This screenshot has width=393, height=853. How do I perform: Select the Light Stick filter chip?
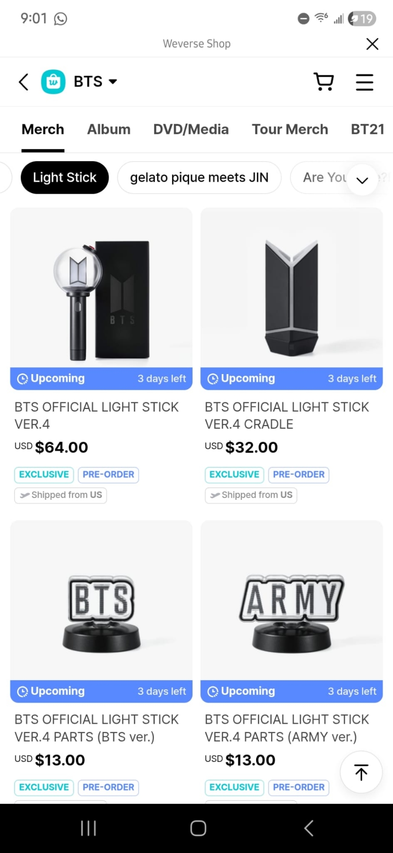coord(65,177)
